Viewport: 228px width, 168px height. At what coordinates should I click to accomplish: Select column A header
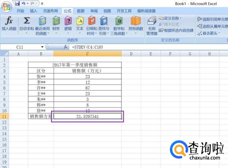tap(18, 54)
